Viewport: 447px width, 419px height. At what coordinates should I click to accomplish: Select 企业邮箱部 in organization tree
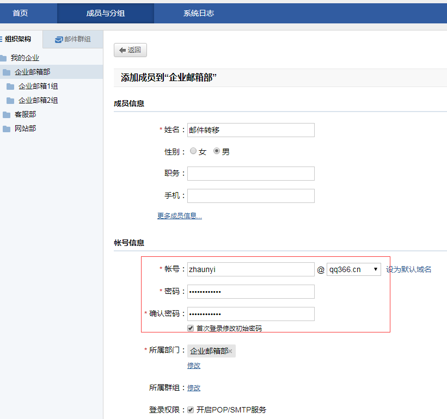click(33, 72)
